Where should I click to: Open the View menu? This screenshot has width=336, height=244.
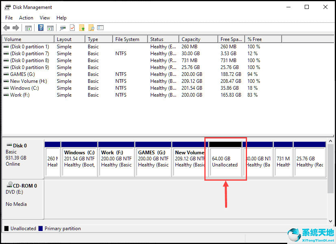tap(45, 17)
